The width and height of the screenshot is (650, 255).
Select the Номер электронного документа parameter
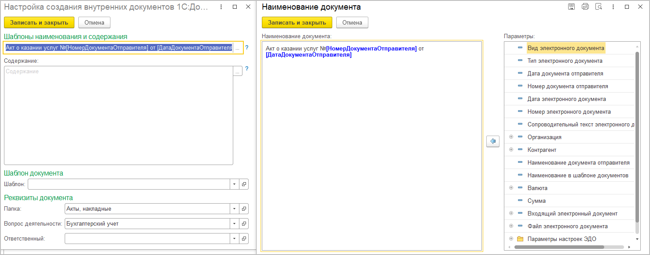(x=569, y=111)
